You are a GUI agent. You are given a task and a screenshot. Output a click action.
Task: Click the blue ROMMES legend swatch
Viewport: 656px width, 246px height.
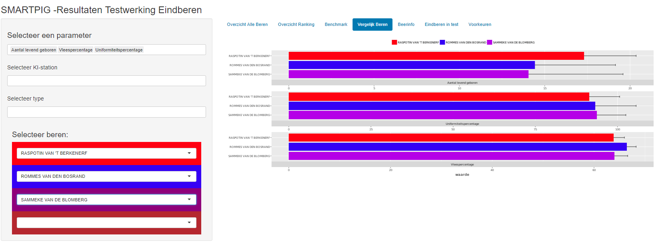442,42
